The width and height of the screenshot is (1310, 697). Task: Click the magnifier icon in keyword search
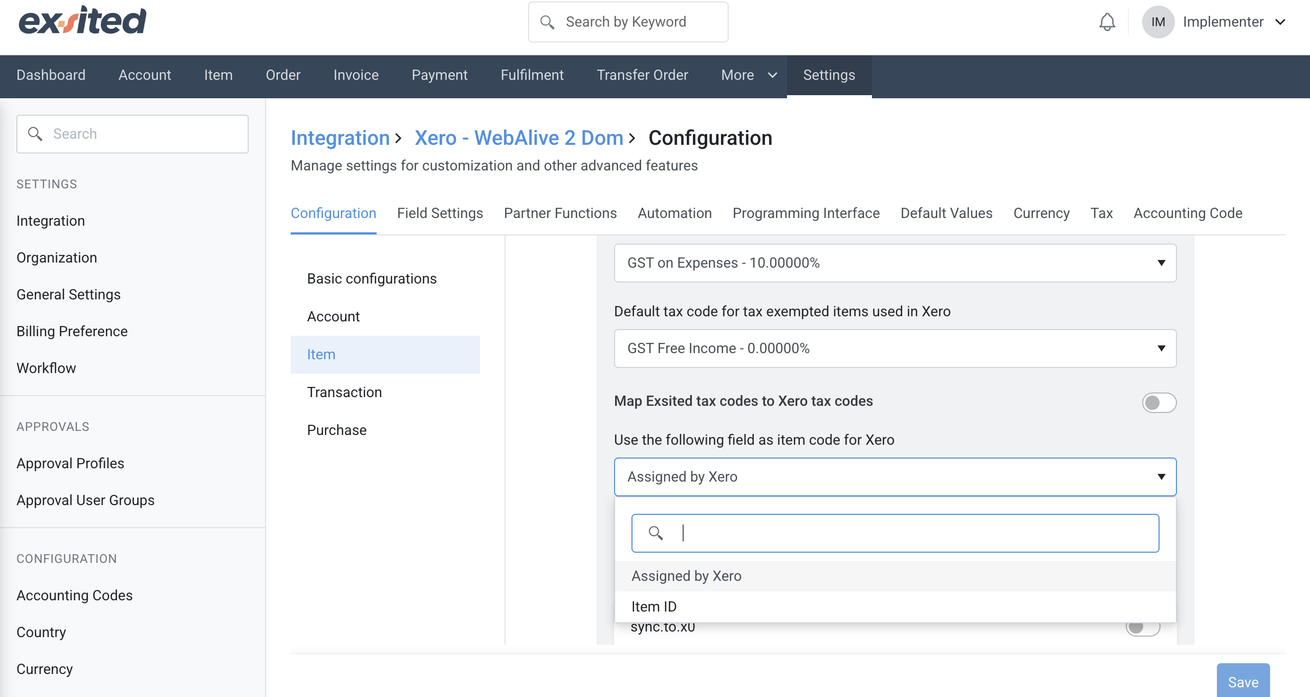click(x=547, y=22)
